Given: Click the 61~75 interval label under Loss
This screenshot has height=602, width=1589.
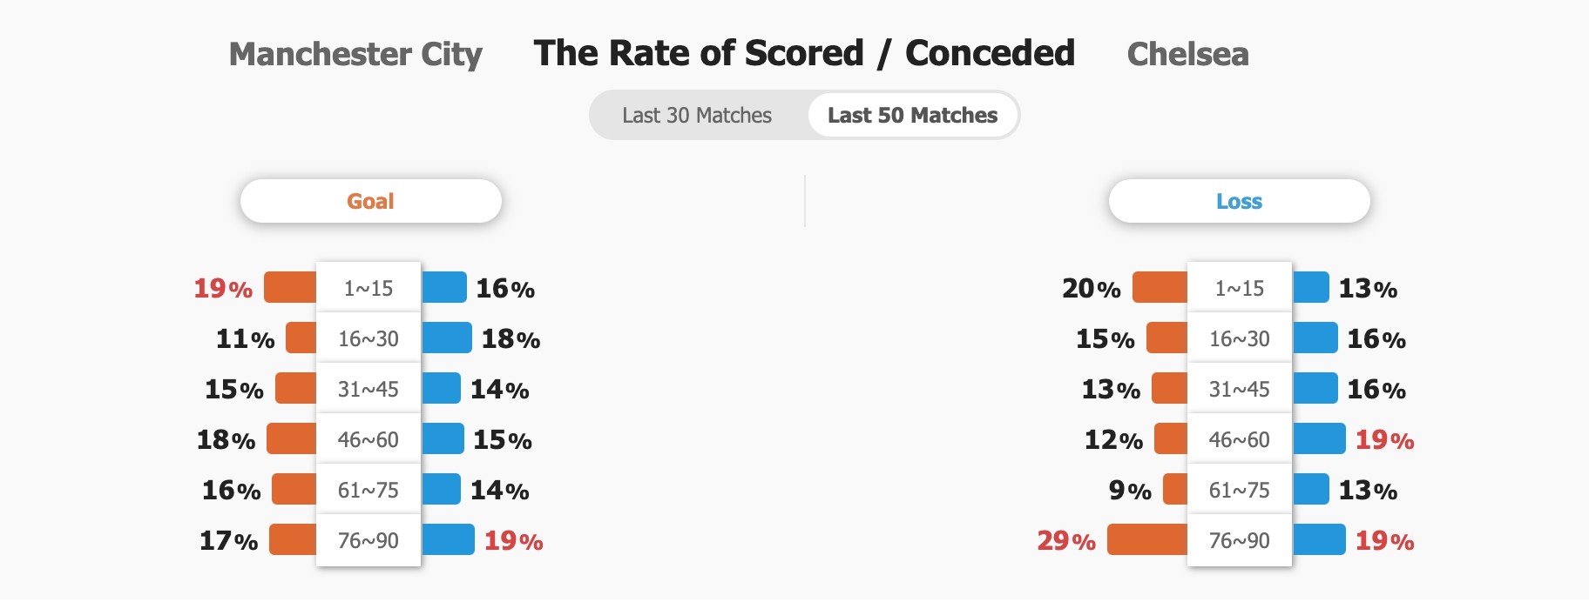Looking at the screenshot, I should tap(1239, 490).
